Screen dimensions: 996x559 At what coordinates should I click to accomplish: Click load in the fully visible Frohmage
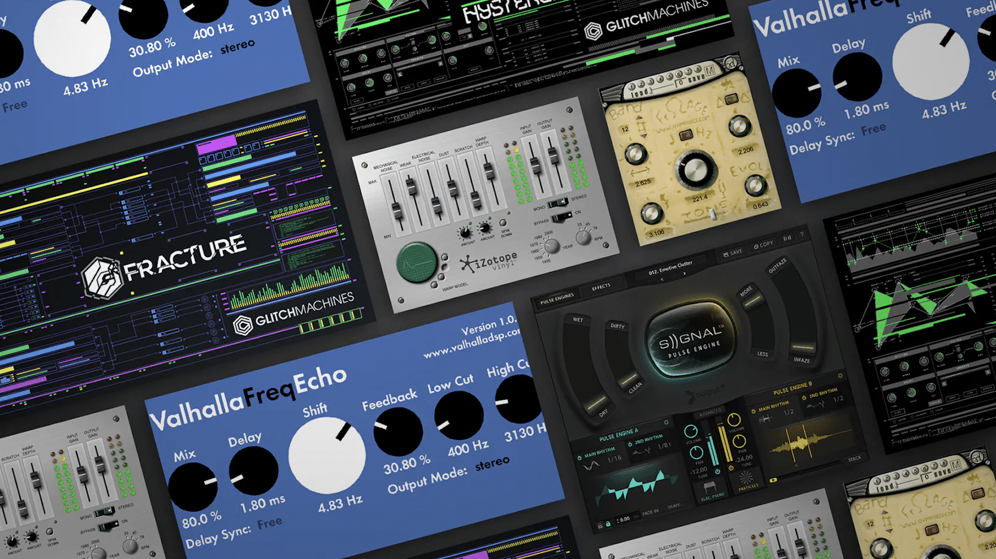(x=639, y=94)
